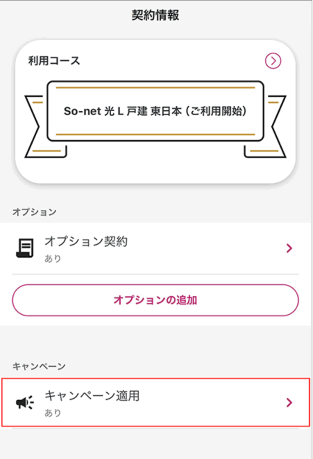This screenshot has width=313, height=459.
Task: Expand オプション契約 with its right chevron
Action: [289, 248]
